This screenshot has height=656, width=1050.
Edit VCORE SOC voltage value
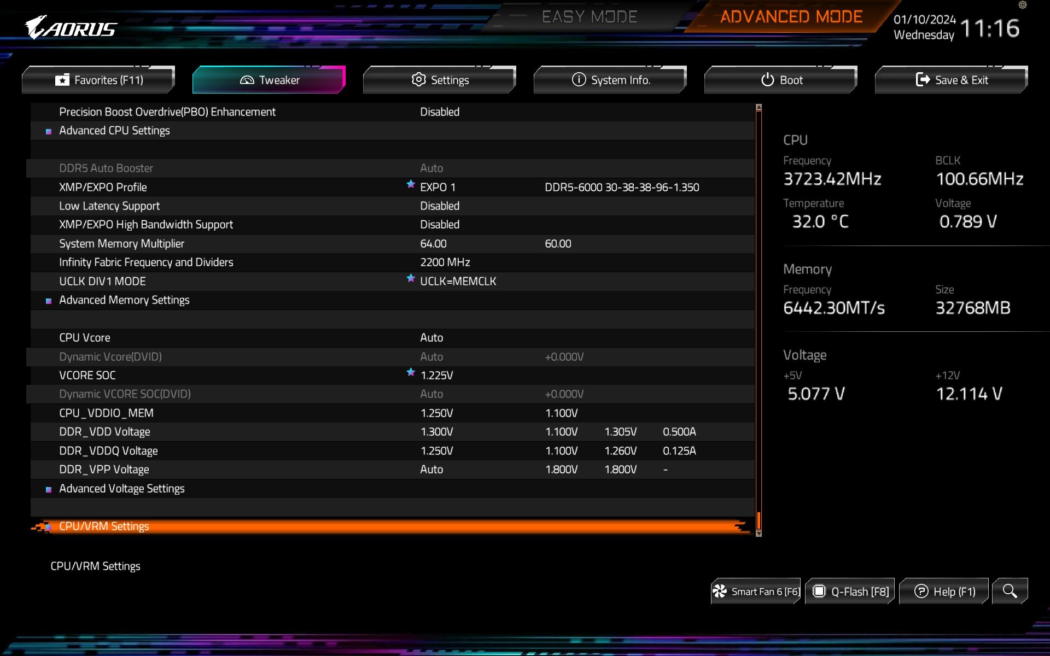[437, 376]
